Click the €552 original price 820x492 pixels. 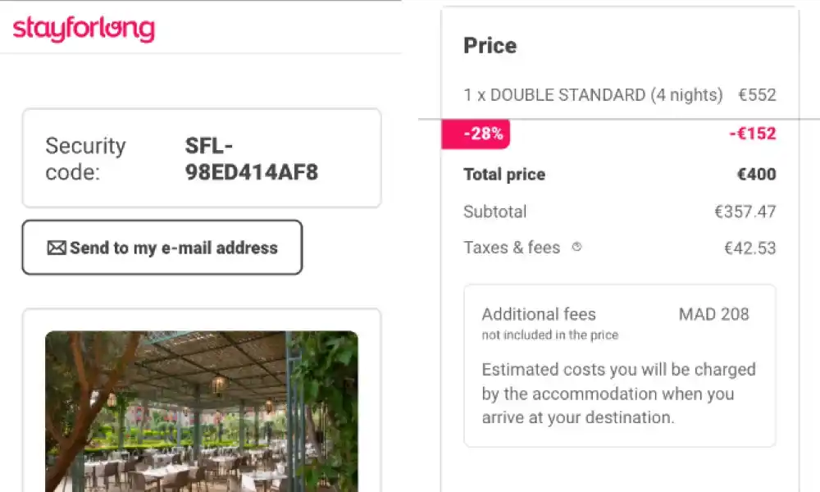pos(756,95)
